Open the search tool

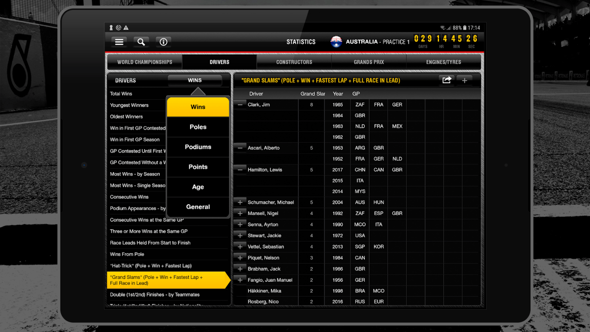141,42
